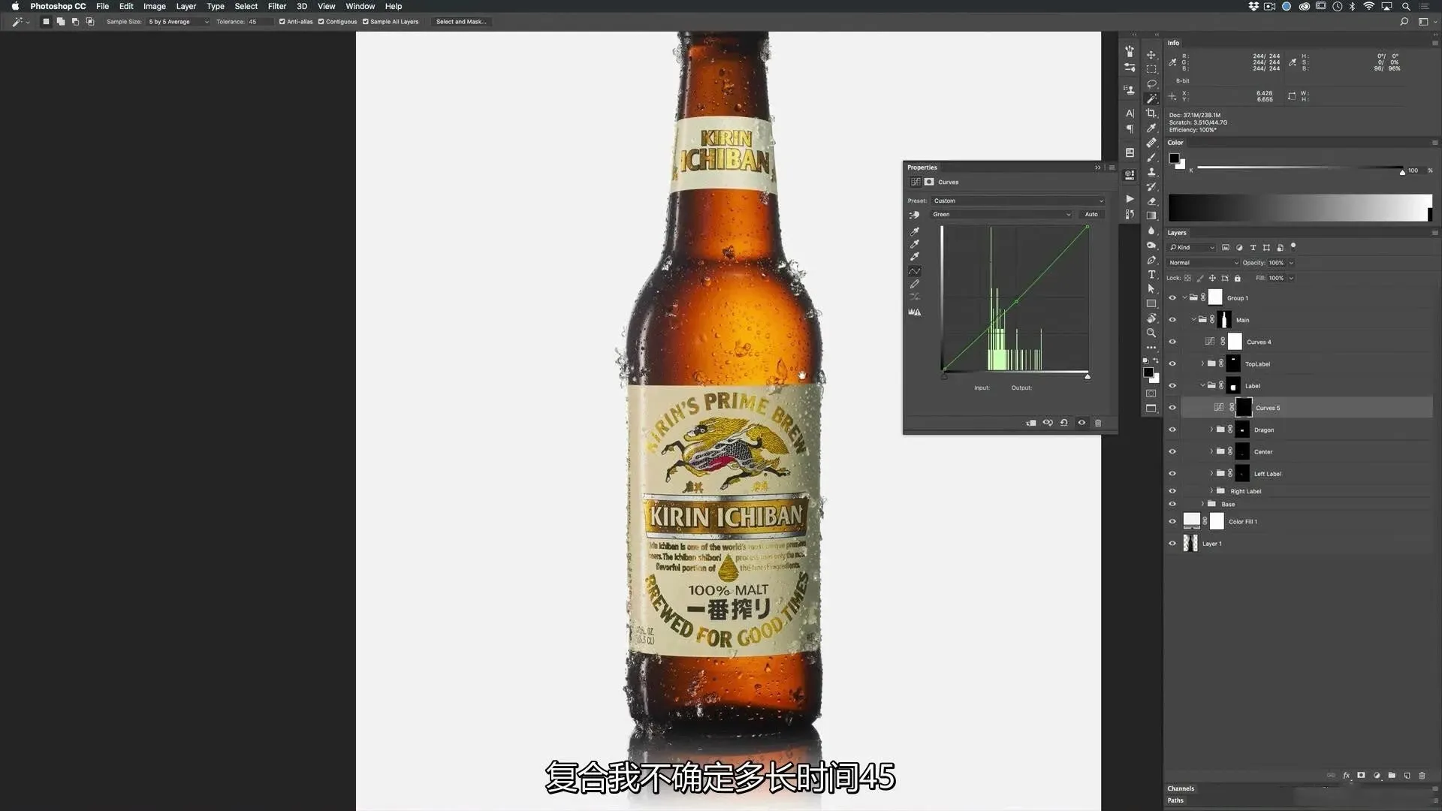Toggle the Contiguous checkbox
This screenshot has width=1442, height=811.
pos(321,22)
